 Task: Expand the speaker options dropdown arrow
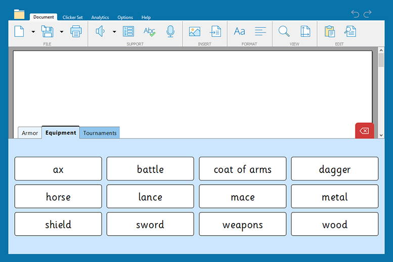click(114, 32)
